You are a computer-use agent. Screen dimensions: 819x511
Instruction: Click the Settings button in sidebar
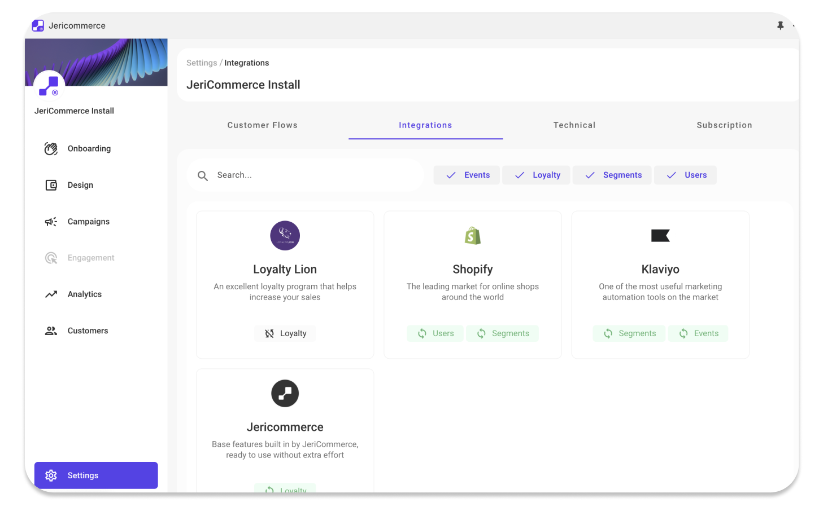(96, 475)
